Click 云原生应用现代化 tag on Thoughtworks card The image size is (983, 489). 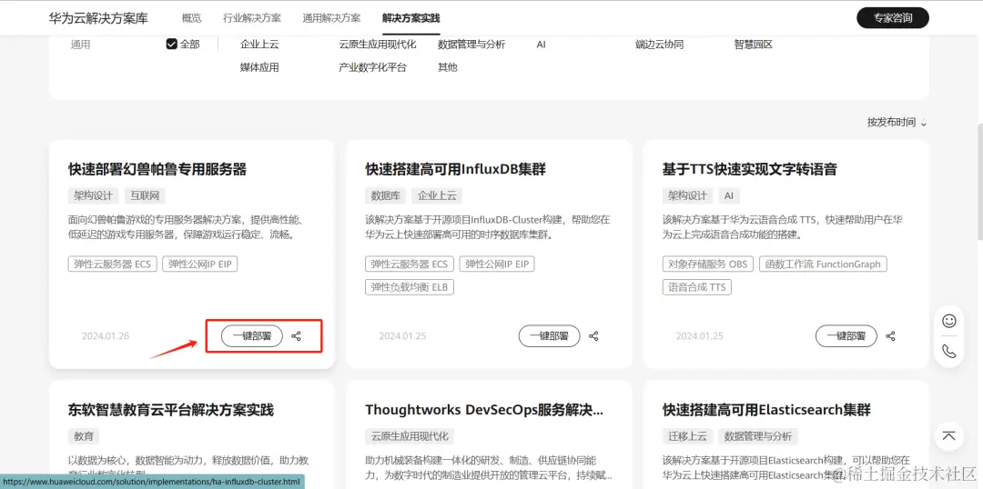410,436
